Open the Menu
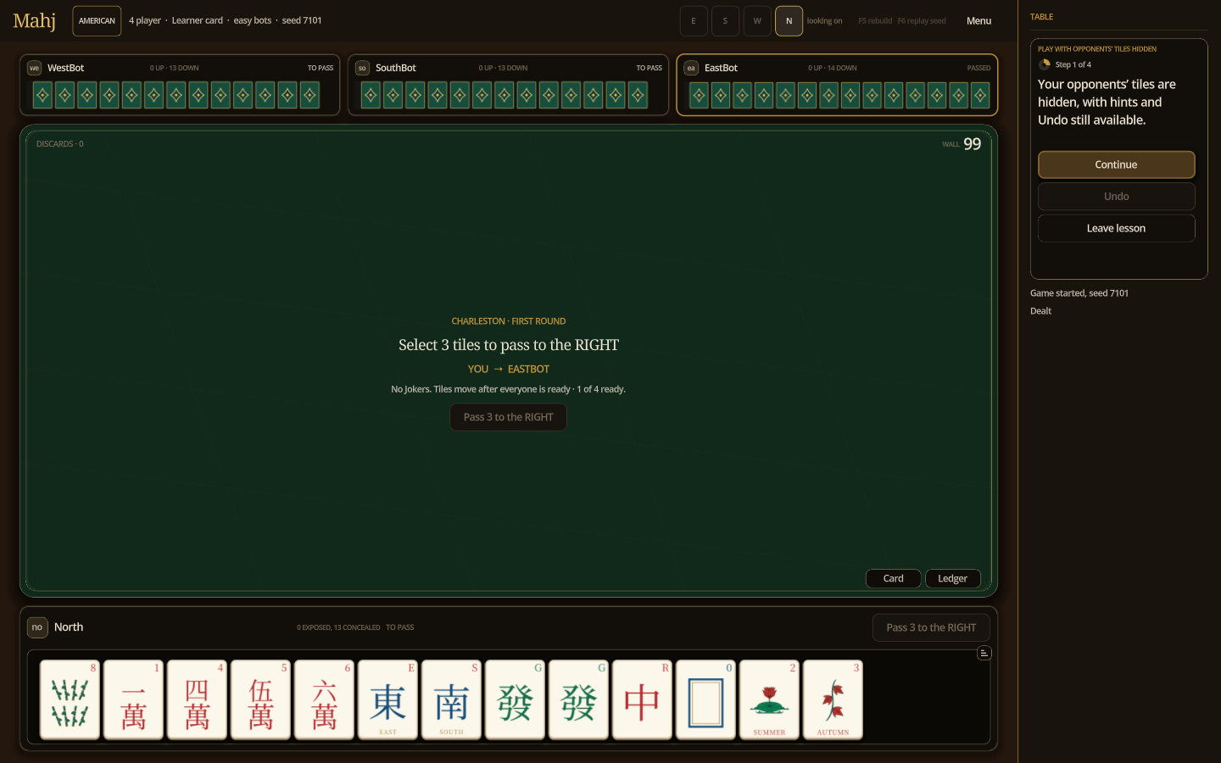 tap(978, 21)
